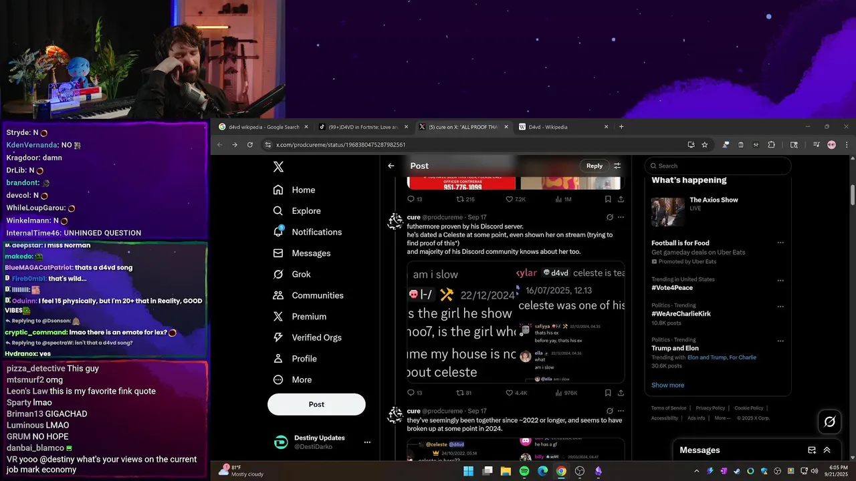
Task: Open Privacy Policy footer link
Action: [x=710, y=408]
